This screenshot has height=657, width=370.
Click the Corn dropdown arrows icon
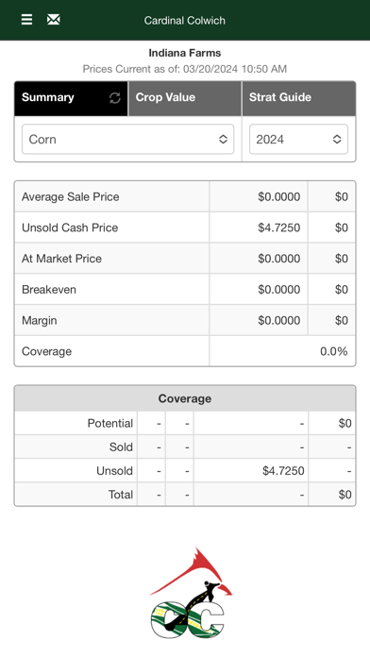coord(223,139)
